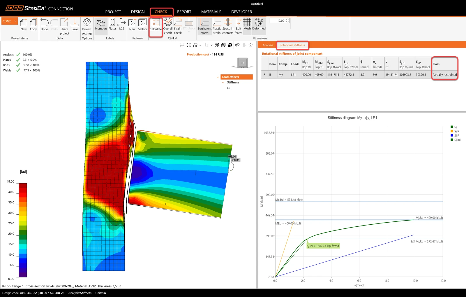Switch to solid view mode
This screenshot has width=466, height=297.
[x=230, y=45]
